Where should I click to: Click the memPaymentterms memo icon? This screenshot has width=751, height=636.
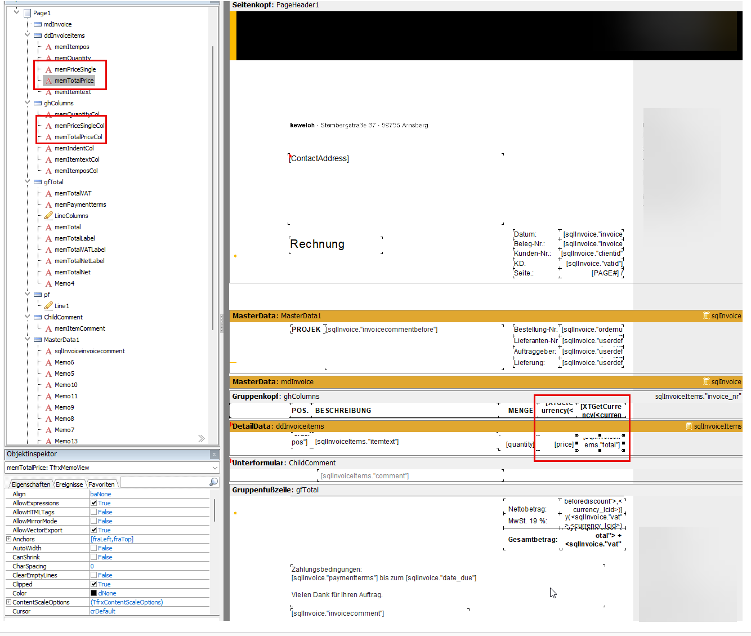[x=48, y=204]
